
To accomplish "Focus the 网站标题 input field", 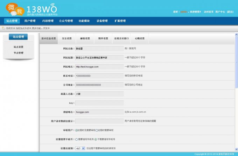I will point(99,58).
